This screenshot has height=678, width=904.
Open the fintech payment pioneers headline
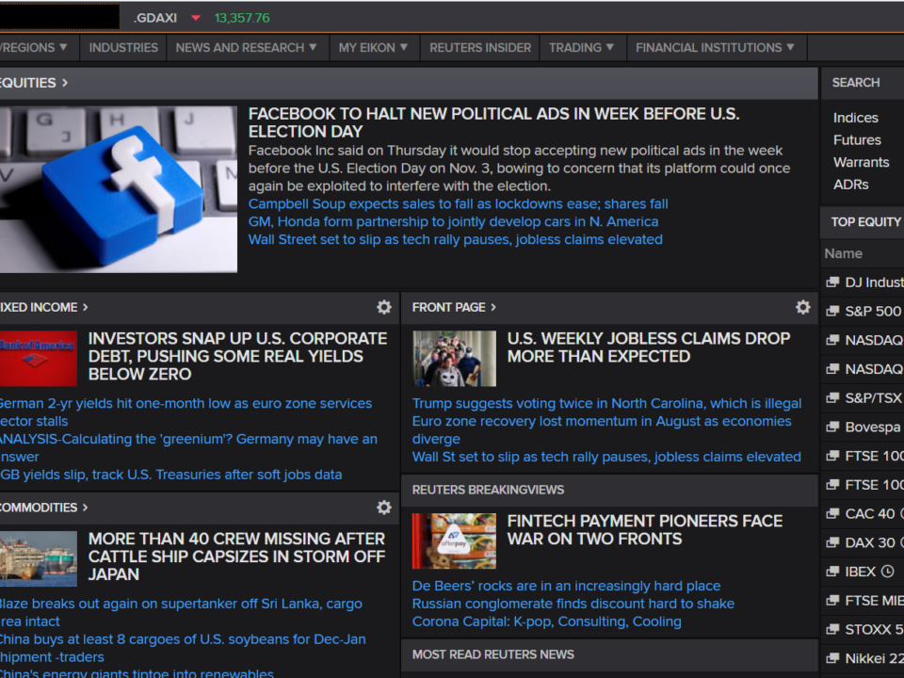[644, 530]
